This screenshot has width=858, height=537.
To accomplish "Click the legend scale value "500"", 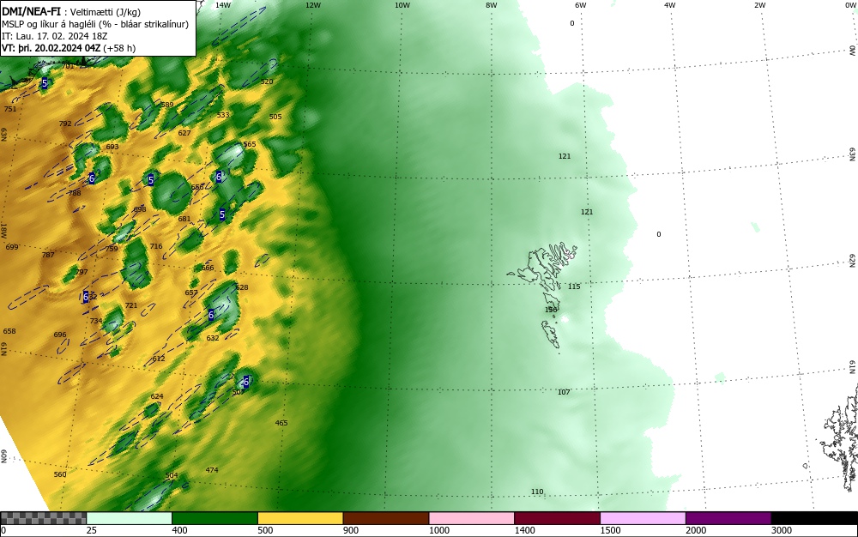I will [x=265, y=530].
